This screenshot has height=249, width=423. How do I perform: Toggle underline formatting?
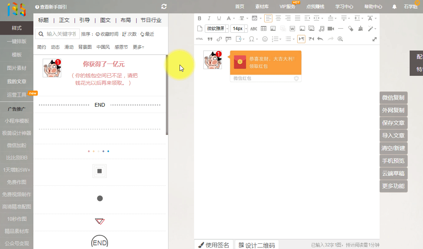(219, 18)
